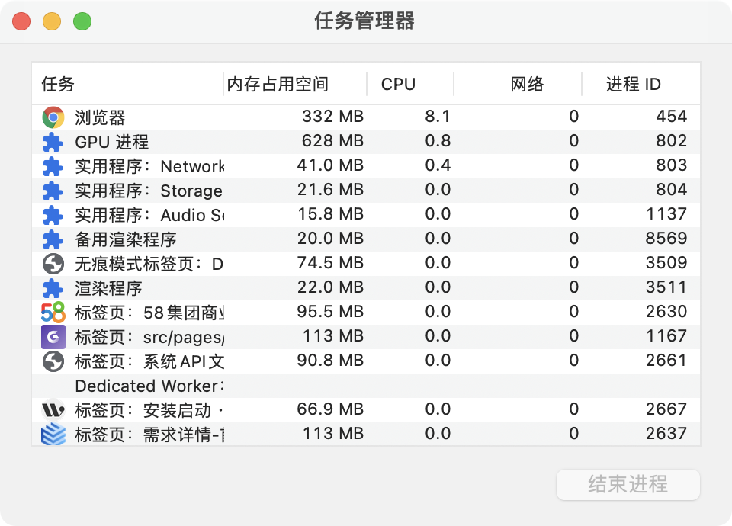The height and width of the screenshot is (526, 732).
Task: Select the 无痕模式标签页 globe icon
Action: tap(53, 264)
